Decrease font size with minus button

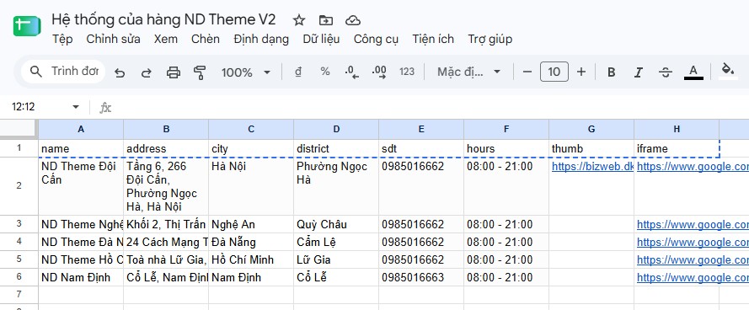click(x=527, y=72)
